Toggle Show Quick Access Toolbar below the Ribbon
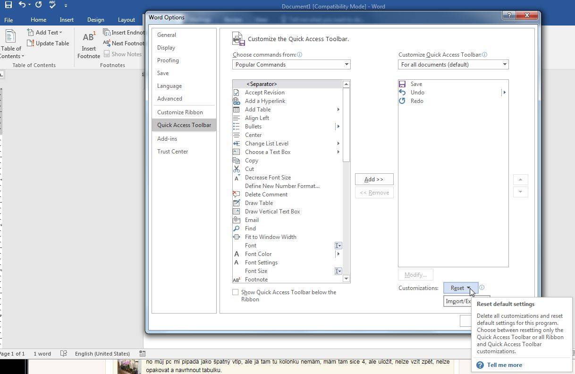575x374 pixels. click(x=235, y=292)
